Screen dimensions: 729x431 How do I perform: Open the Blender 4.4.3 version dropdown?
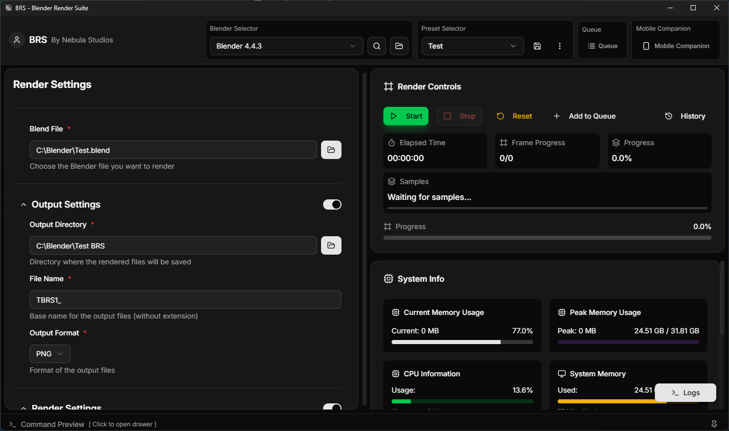tap(287, 46)
